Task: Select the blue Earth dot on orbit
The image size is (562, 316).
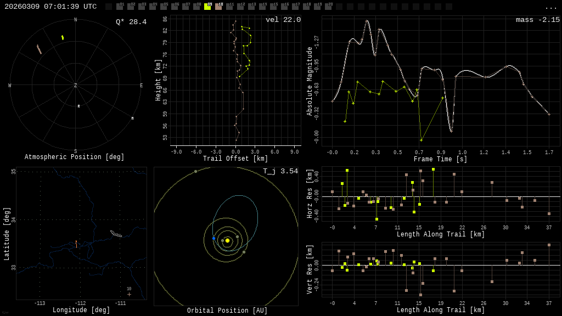Action: click(x=214, y=238)
